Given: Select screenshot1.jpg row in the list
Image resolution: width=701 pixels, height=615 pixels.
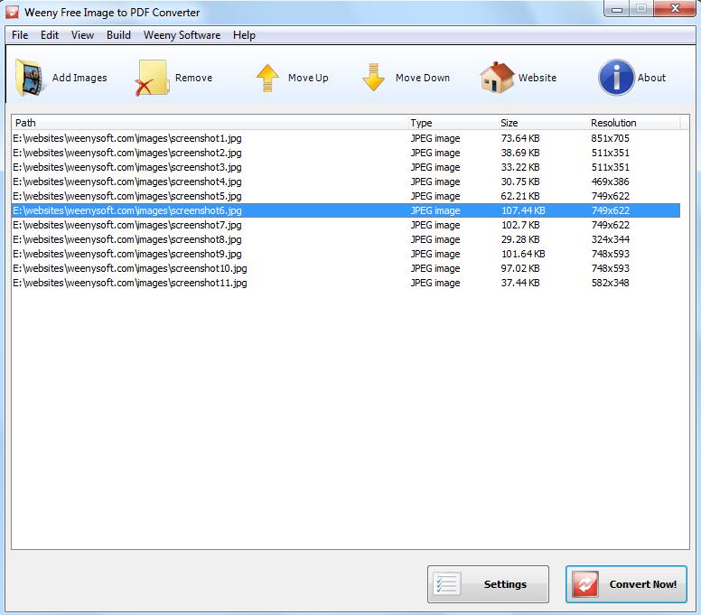Looking at the screenshot, I should pyautogui.click(x=127, y=138).
